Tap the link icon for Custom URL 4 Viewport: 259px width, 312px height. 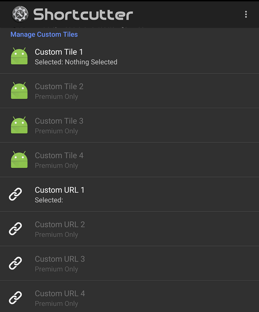click(x=15, y=298)
